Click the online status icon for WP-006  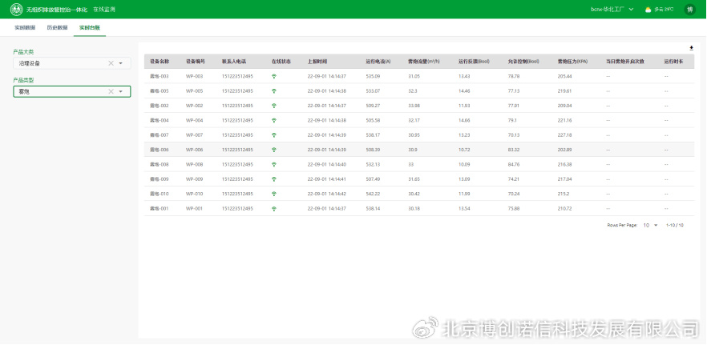[274, 150]
